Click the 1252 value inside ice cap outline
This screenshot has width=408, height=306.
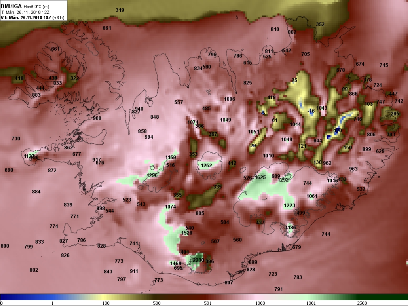[x=206, y=166]
